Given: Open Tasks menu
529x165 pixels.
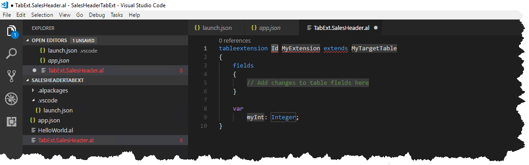Looking at the screenshot, I should [117, 15].
